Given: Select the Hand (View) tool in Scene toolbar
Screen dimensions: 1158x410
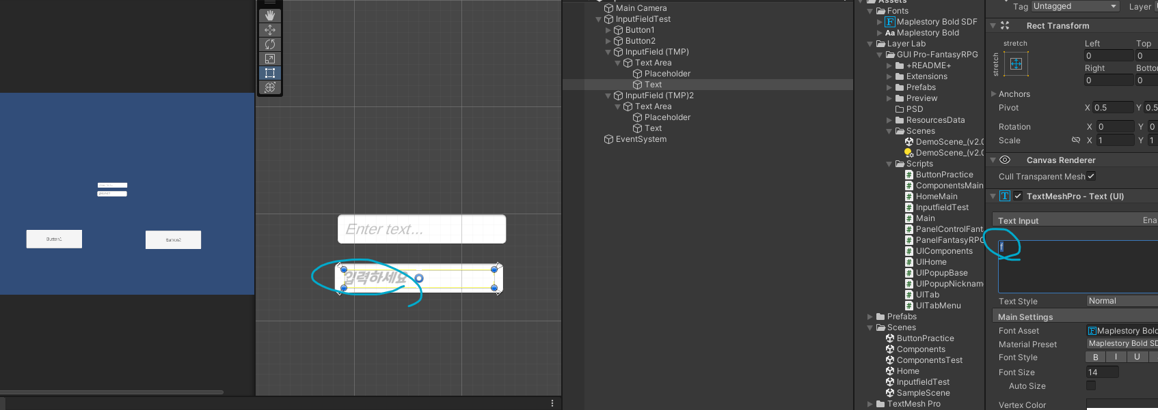Looking at the screenshot, I should click(270, 16).
